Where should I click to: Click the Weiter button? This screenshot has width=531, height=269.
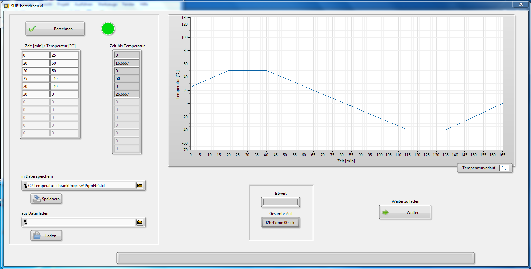(405, 212)
